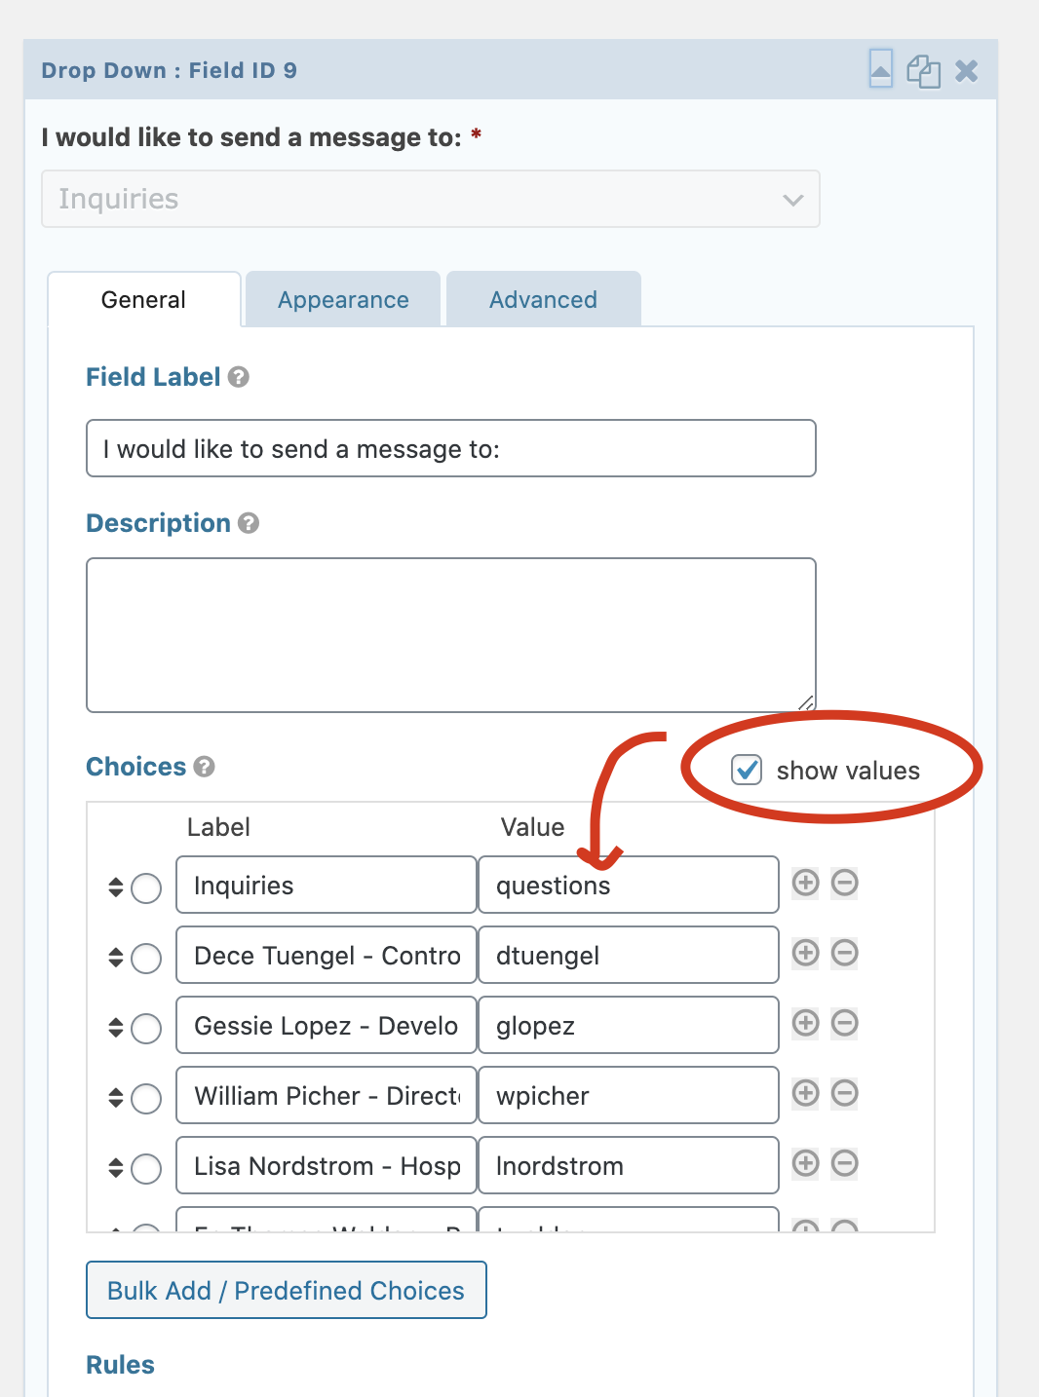The height and width of the screenshot is (1397, 1039).
Task: Open the Inquiries dropdown preview
Action: (430, 199)
